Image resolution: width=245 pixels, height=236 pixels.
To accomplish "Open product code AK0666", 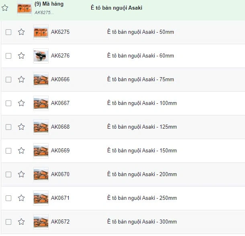I will coord(60,80).
